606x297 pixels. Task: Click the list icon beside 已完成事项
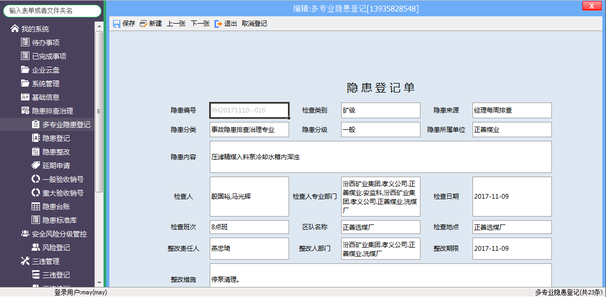click(x=25, y=56)
